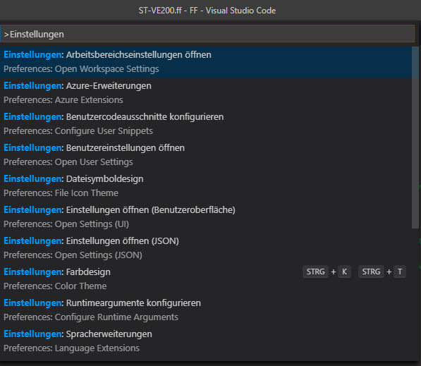Select the Farbdesign command
Viewport: 421px width, 366px height.
click(206, 279)
